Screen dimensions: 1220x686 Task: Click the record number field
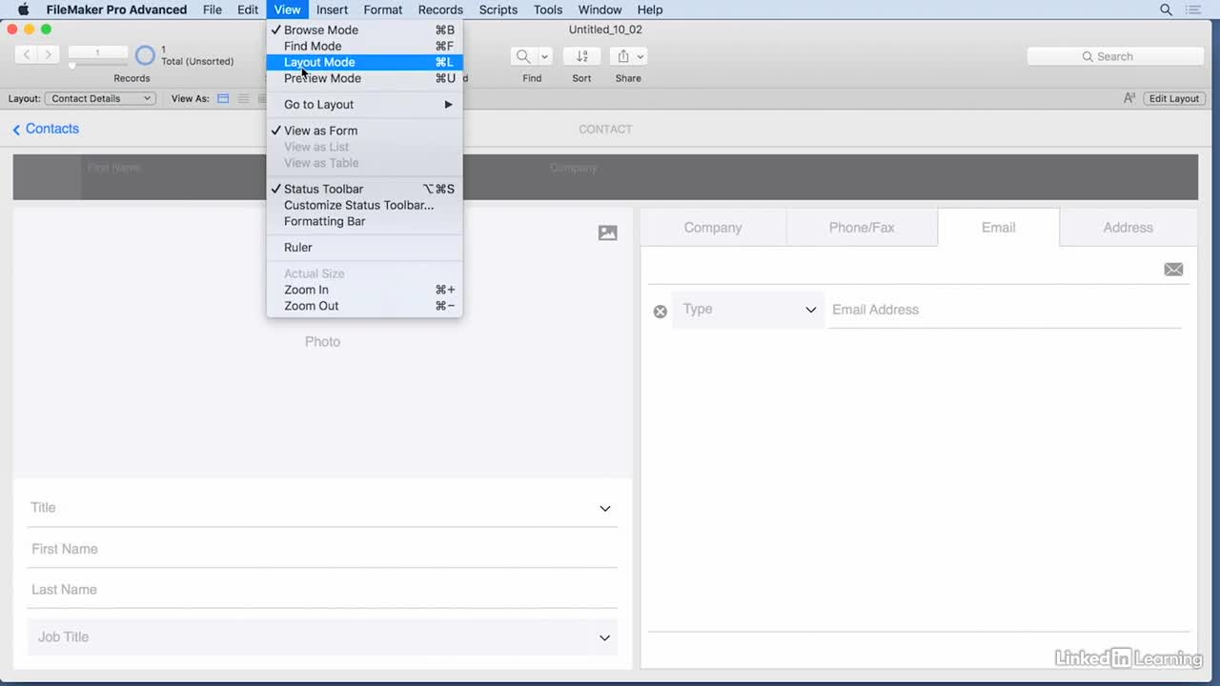[x=97, y=52]
